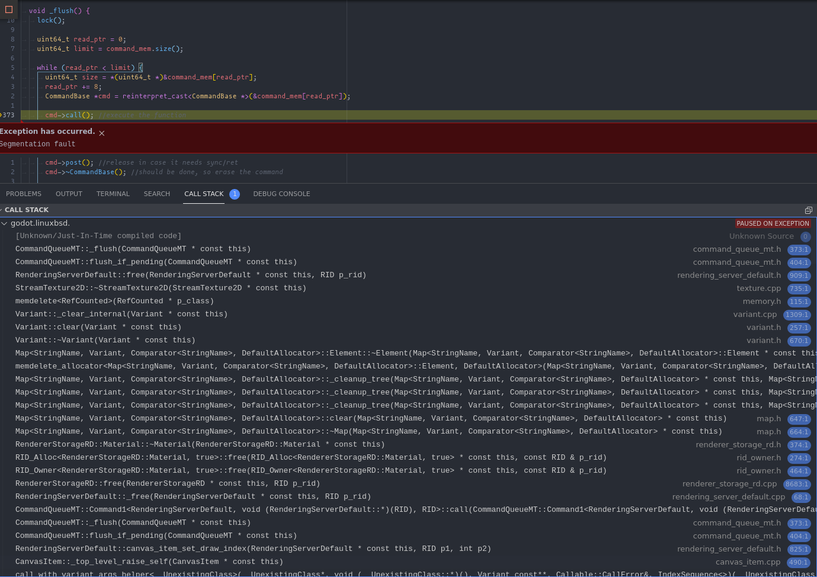Select the RenderingServerDefault::free frame

(408, 275)
